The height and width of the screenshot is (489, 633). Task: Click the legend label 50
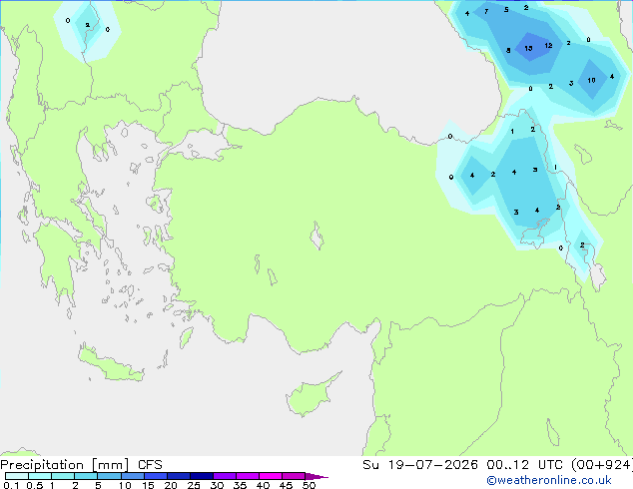tap(309, 485)
